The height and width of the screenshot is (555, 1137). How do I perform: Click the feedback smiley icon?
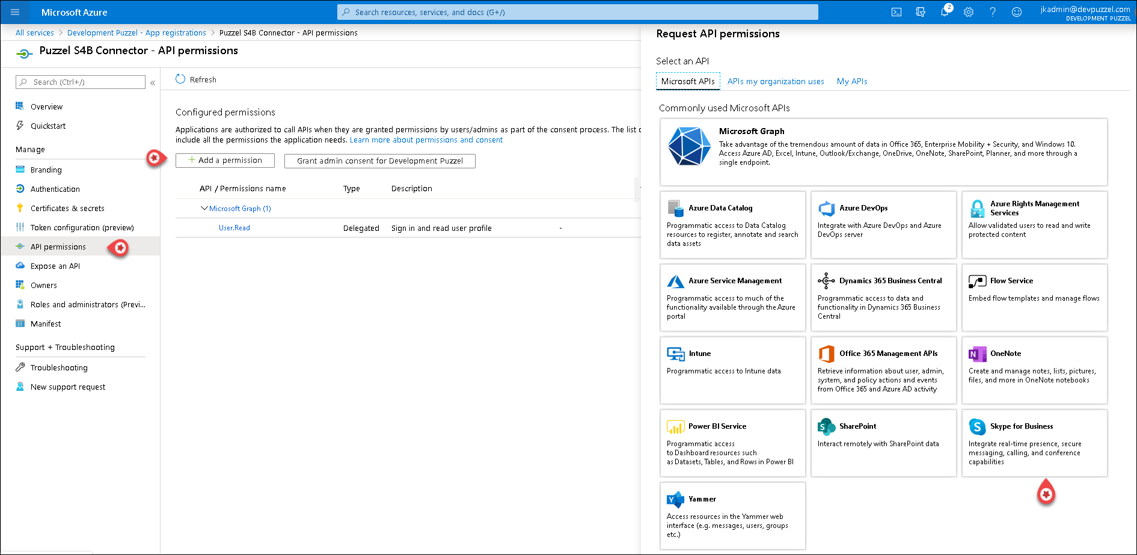(x=1016, y=12)
